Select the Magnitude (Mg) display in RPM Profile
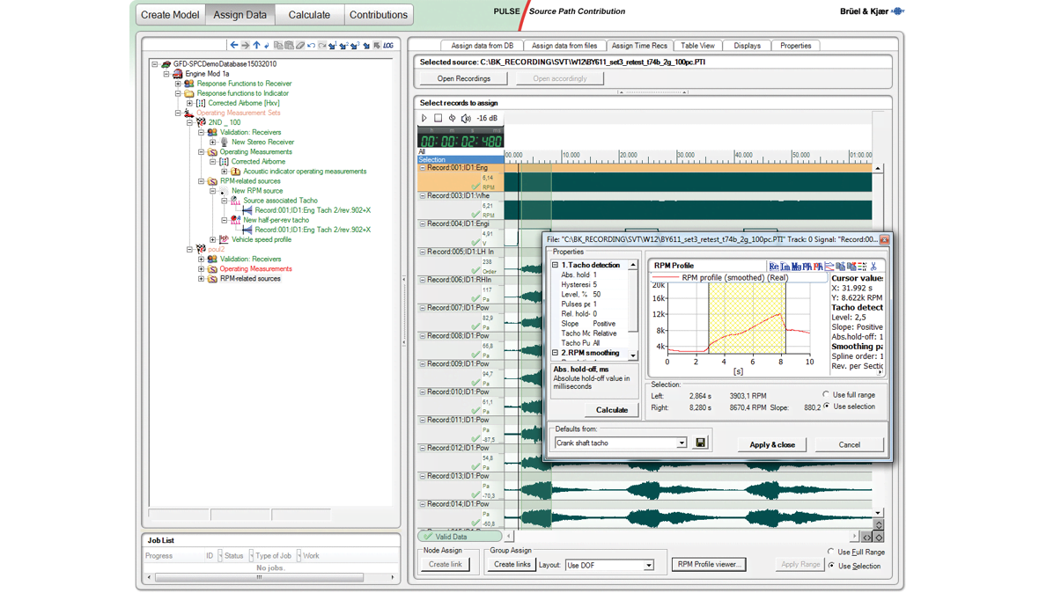1039x593 pixels. click(x=794, y=266)
